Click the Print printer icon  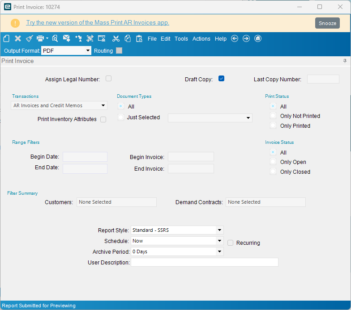(40, 38)
